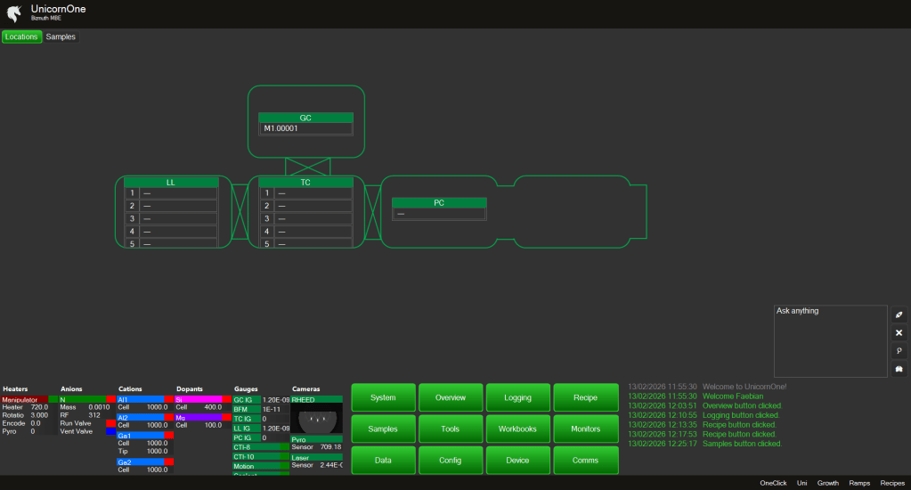Click the RHEED camera thumbnail image
Viewport: 911px width, 490px height.
click(316, 417)
